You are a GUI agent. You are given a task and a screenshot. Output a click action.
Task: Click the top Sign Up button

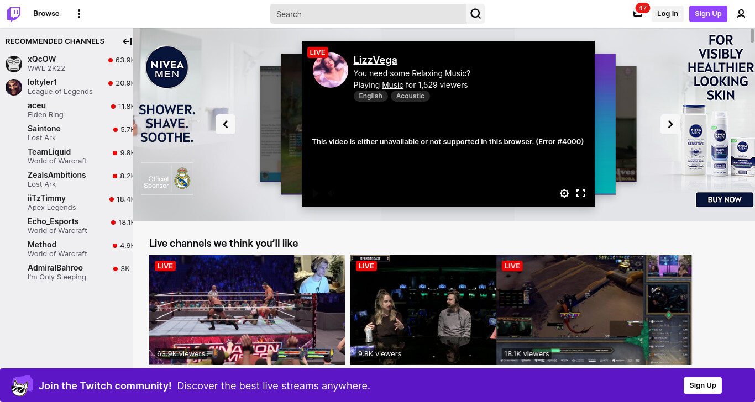point(708,14)
